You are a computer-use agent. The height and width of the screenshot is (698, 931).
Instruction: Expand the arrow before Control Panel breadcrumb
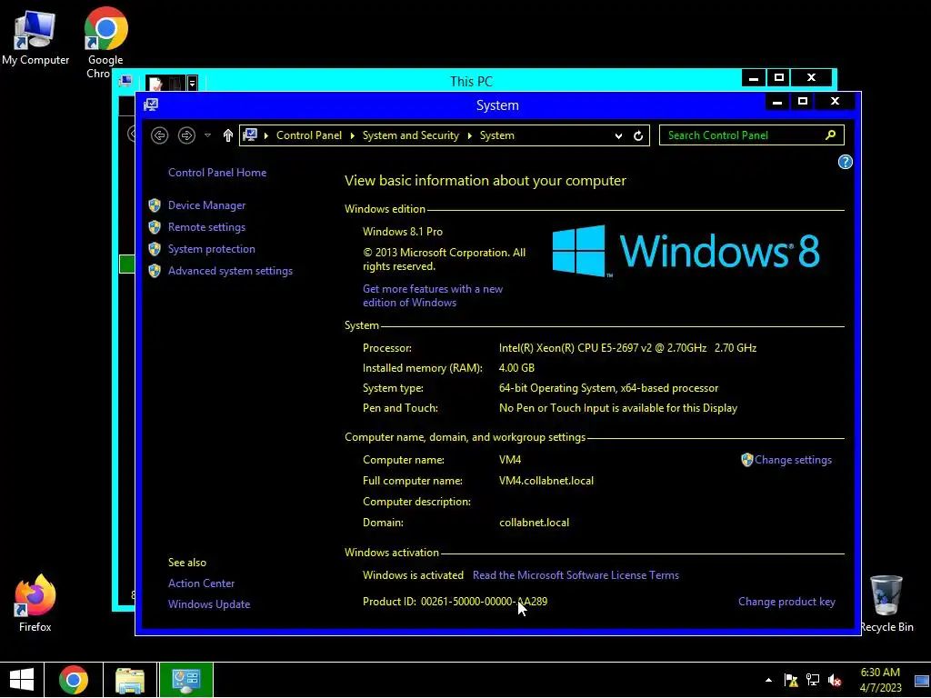tap(266, 135)
